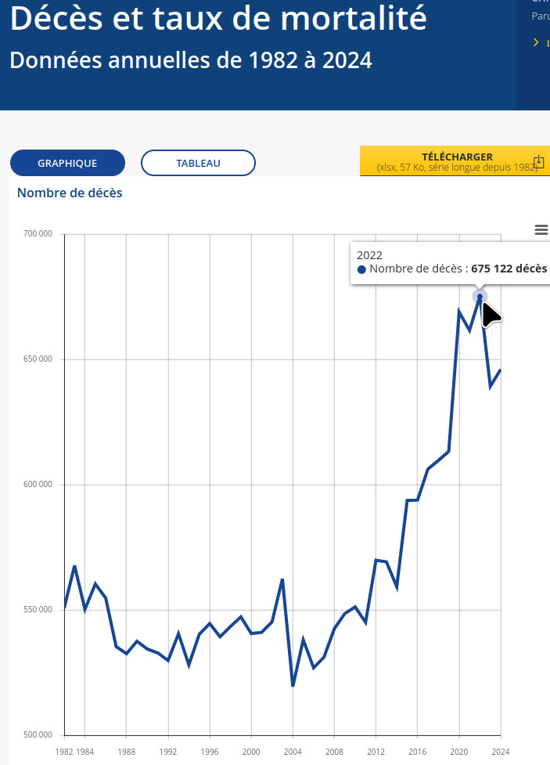Image resolution: width=550 pixels, height=765 pixels.
Task: Click the blue tooltip series bullet
Action: (361, 269)
